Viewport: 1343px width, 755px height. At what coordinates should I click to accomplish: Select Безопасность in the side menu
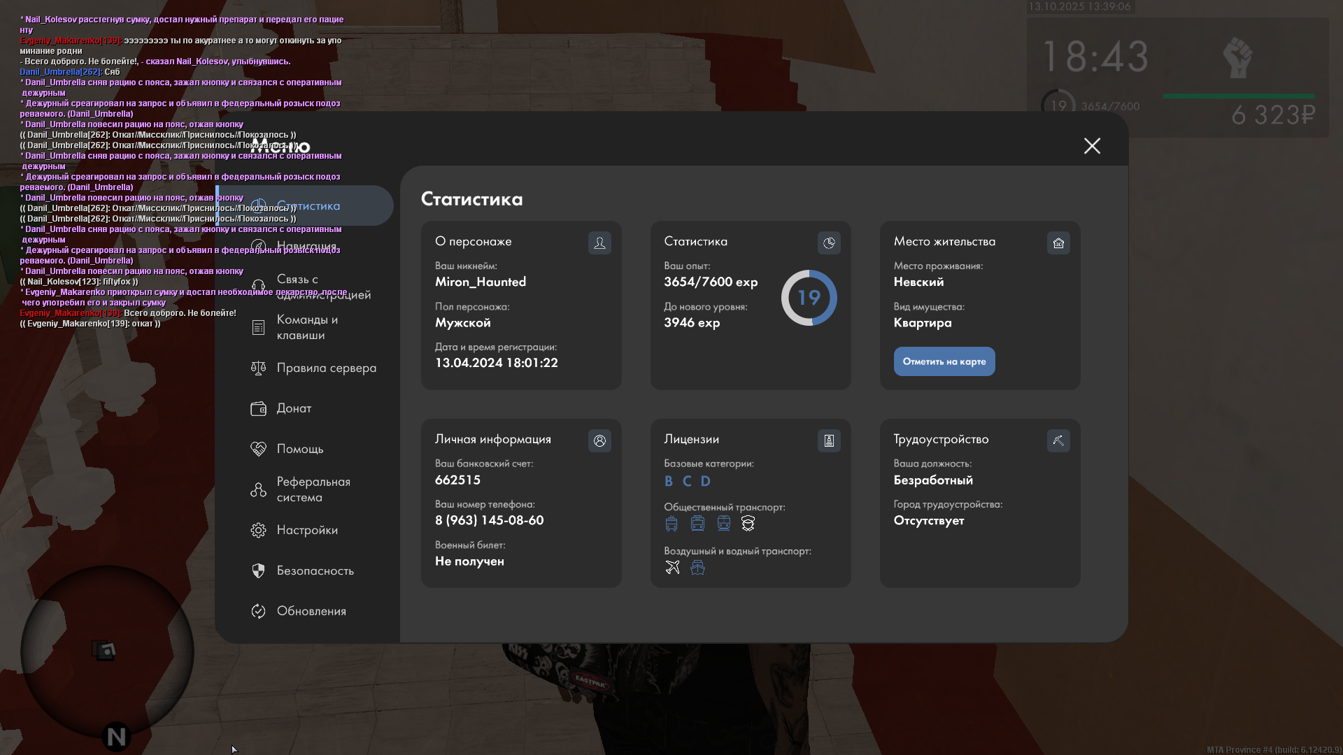pyautogui.click(x=315, y=570)
